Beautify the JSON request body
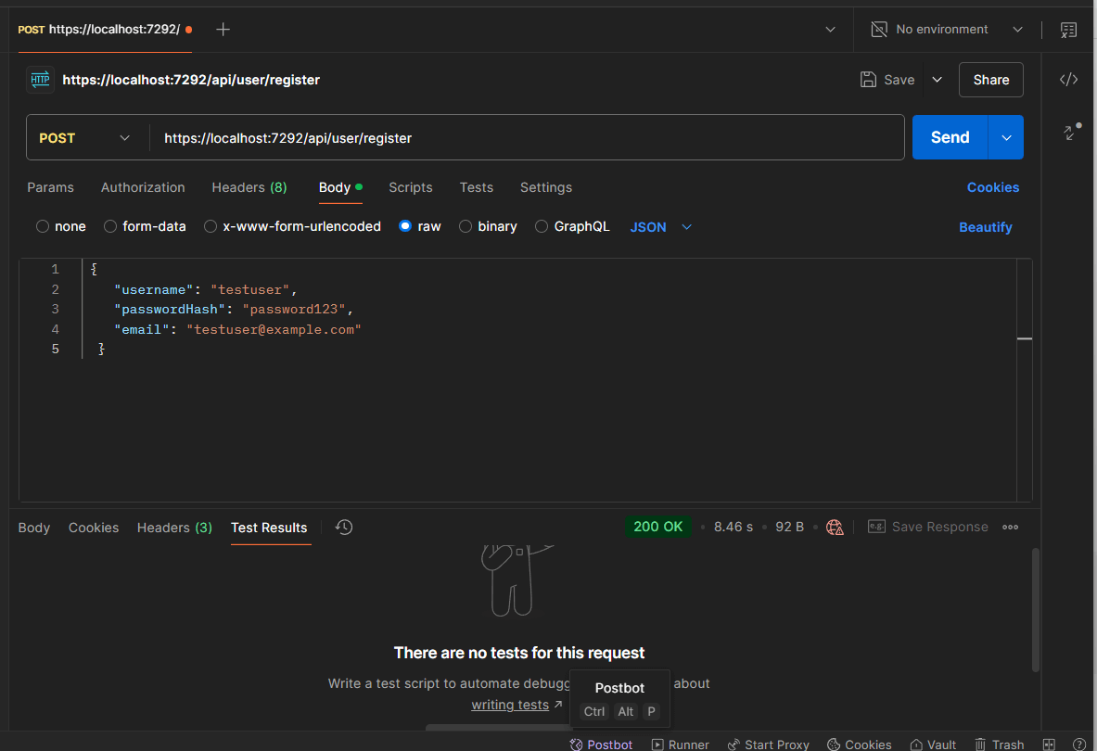The image size is (1097, 751). 985,226
